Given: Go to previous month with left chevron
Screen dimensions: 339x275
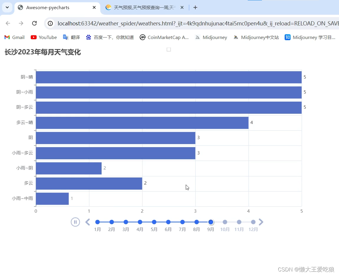Looking at the screenshot, I should 88,222.
